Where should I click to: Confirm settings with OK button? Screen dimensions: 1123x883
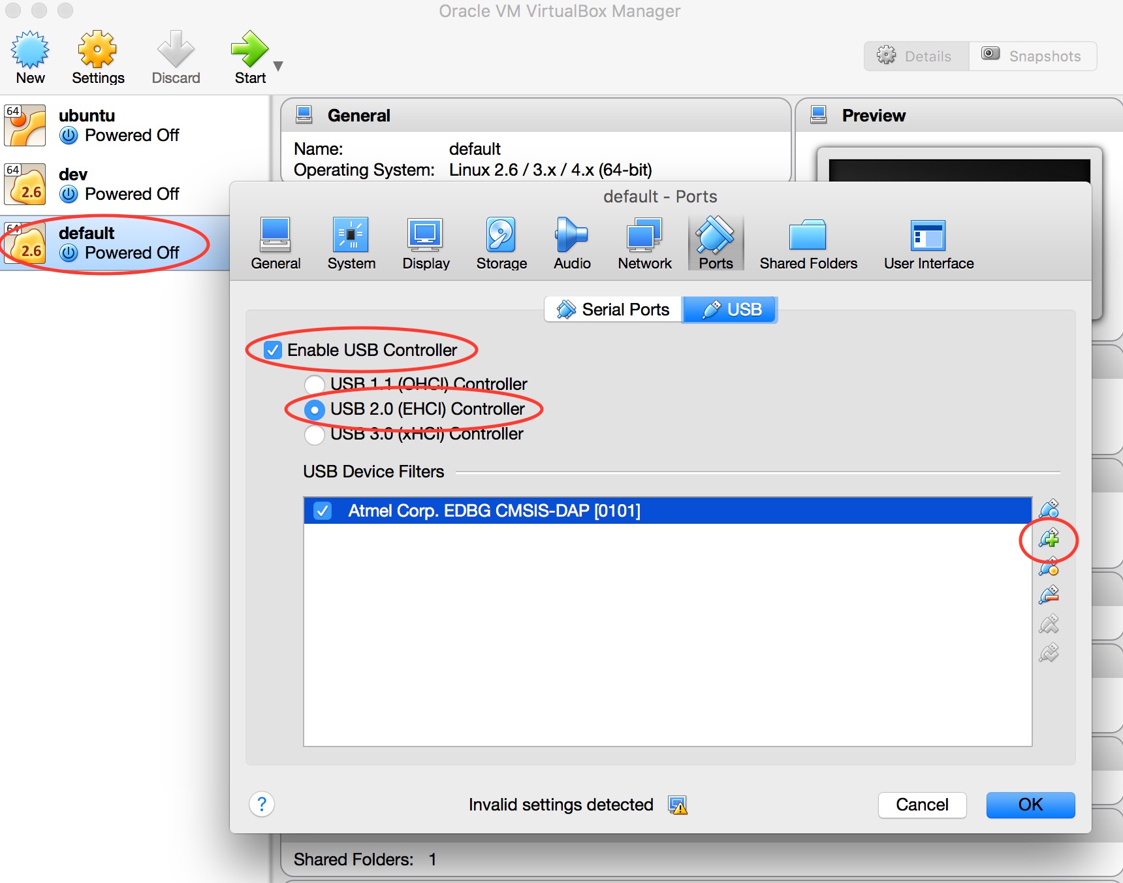[1030, 805]
